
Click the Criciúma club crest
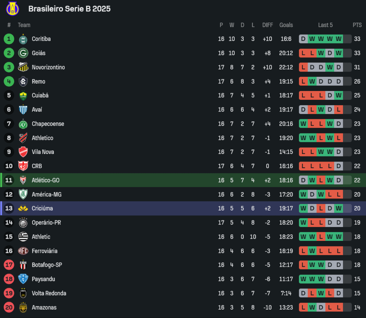(x=23, y=208)
